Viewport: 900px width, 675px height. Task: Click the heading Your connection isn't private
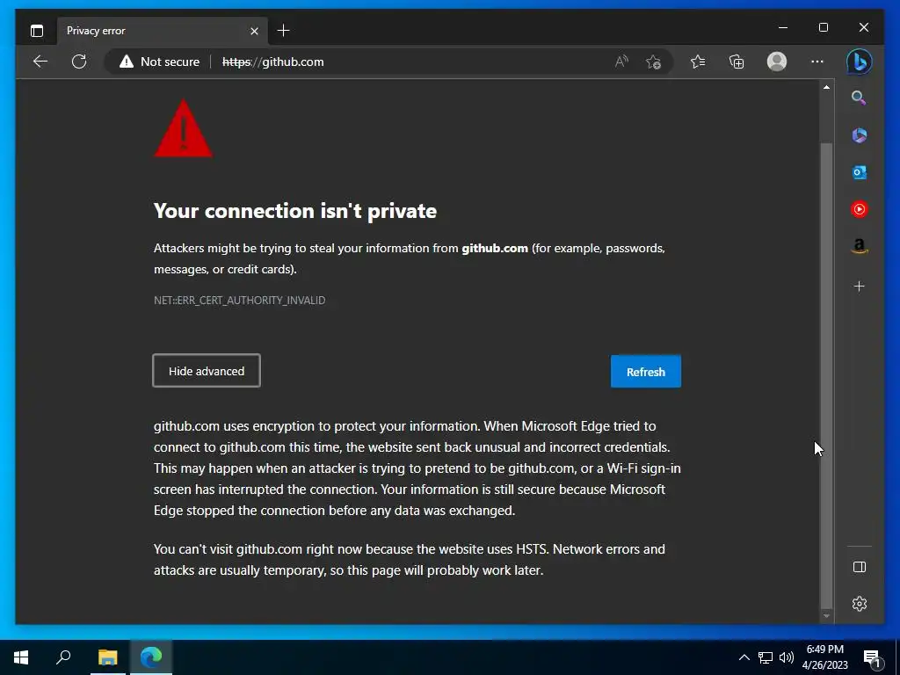[295, 211]
